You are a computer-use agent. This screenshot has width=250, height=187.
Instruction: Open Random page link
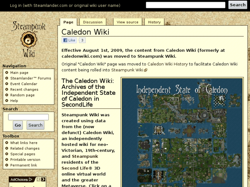pyautogui.click(x=22, y=95)
